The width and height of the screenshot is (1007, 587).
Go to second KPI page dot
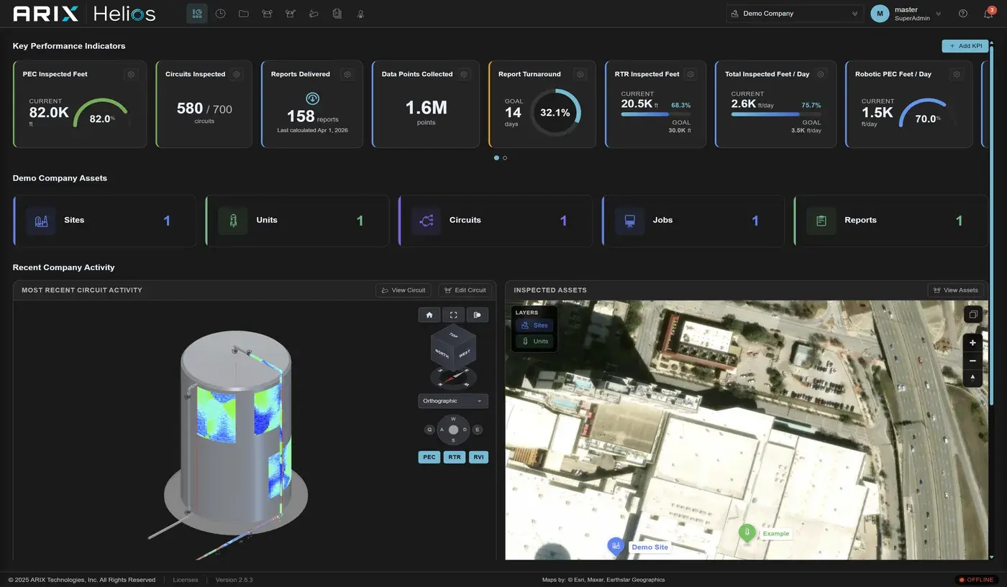pyautogui.click(x=505, y=157)
